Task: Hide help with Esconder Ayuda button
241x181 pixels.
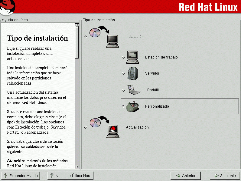Action: pos(21,176)
